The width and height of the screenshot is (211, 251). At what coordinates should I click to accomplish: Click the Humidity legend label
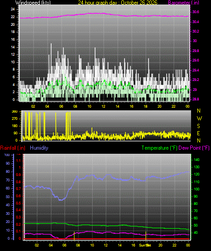point(39,148)
